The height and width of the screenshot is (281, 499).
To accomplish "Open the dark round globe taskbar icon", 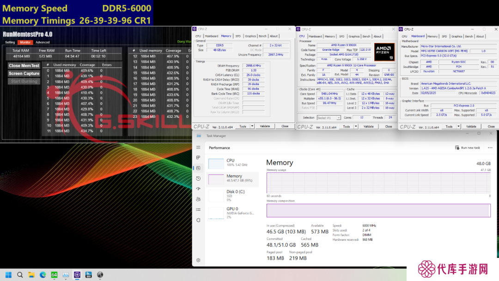I will click(x=100, y=275).
